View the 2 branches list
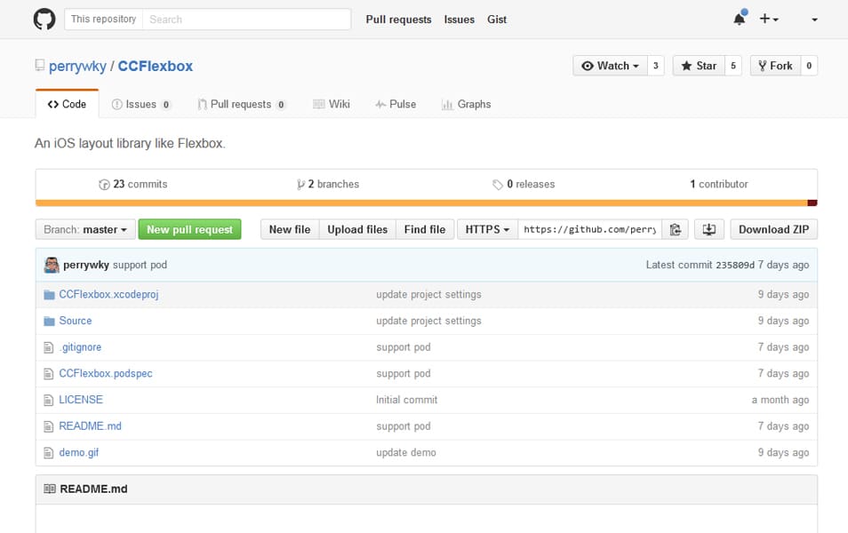Viewport: 848px width, 533px height. pyautogui.click(x=328, y=185)
